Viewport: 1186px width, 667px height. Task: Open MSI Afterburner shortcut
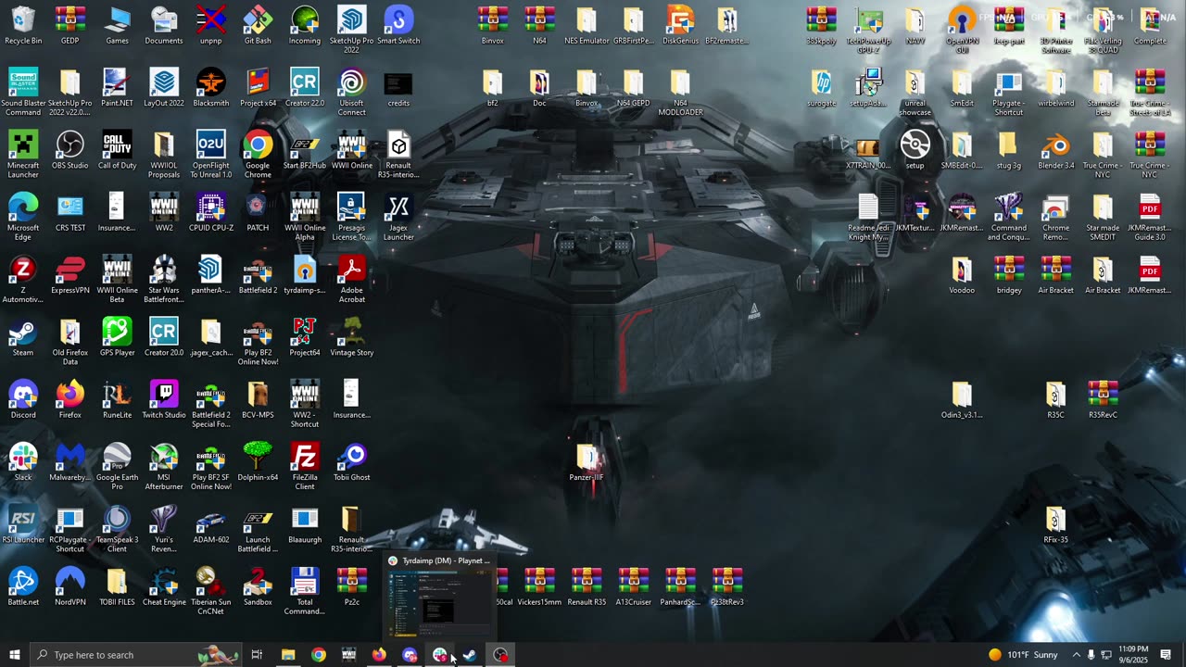pos(164,465)
